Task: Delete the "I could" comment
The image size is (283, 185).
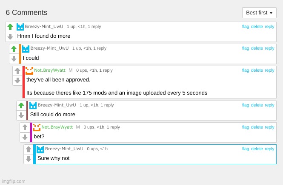Action: (257, 48)
